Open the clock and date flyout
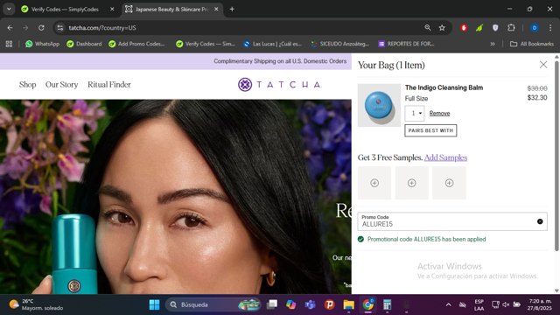 coord(540,304)
